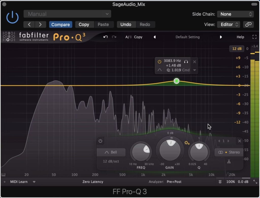Image resolution: width=260 pixels, height=198 pixels.
Task: Open the Default Setting preset menu
Action: pos(188,37)
